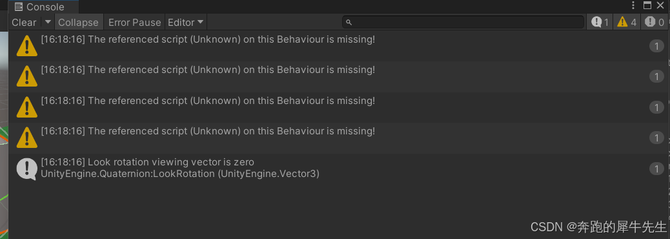Toggle warning filter showing 4
The height and width of the screenshot is (239, 670).
point(627,22)
